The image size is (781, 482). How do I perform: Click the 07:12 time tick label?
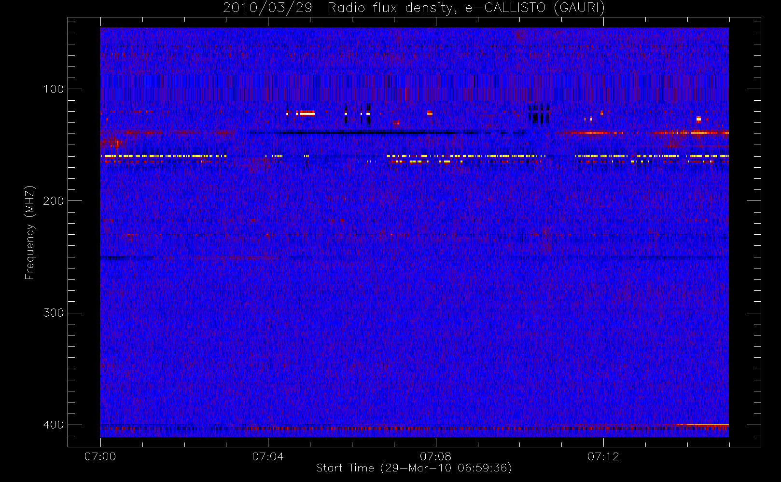click(603, 456)
